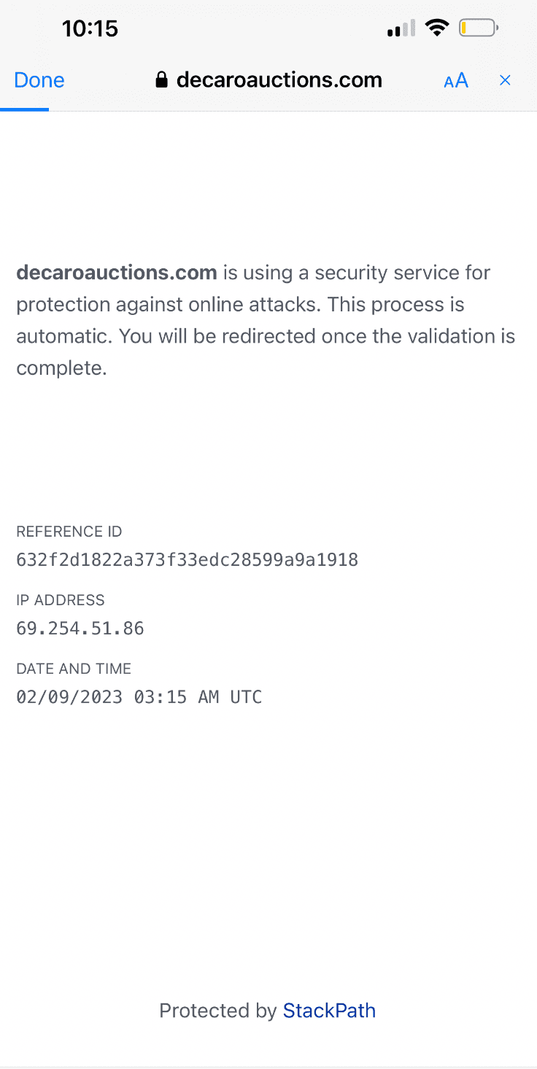Tap bold decaroauctions.com in message

pos(117,273)
